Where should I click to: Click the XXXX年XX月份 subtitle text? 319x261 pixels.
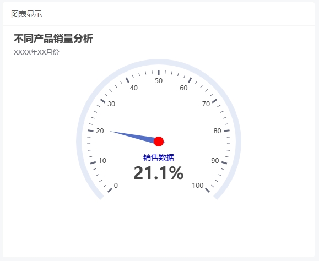click(36, 52)
